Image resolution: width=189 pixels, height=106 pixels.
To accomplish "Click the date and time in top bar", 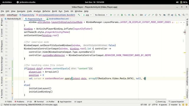I will pyautogui.click(x=94, y=2).
